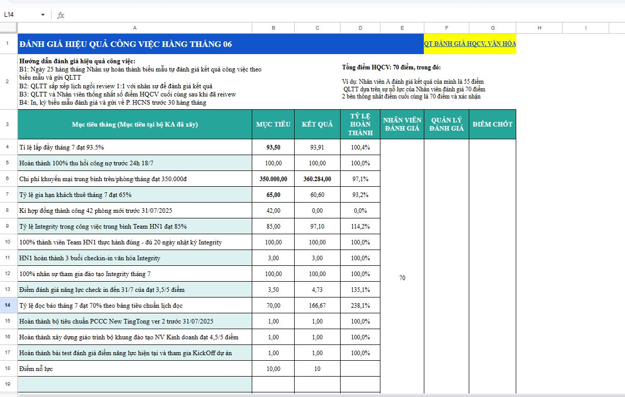Click the select-all corner box

click(x=8, y=28)
